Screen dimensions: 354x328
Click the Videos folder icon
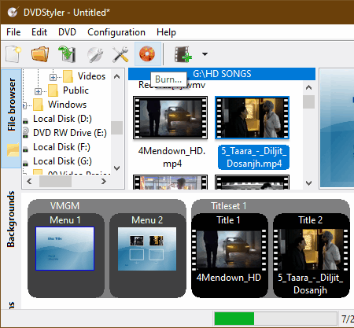(68, 76)
